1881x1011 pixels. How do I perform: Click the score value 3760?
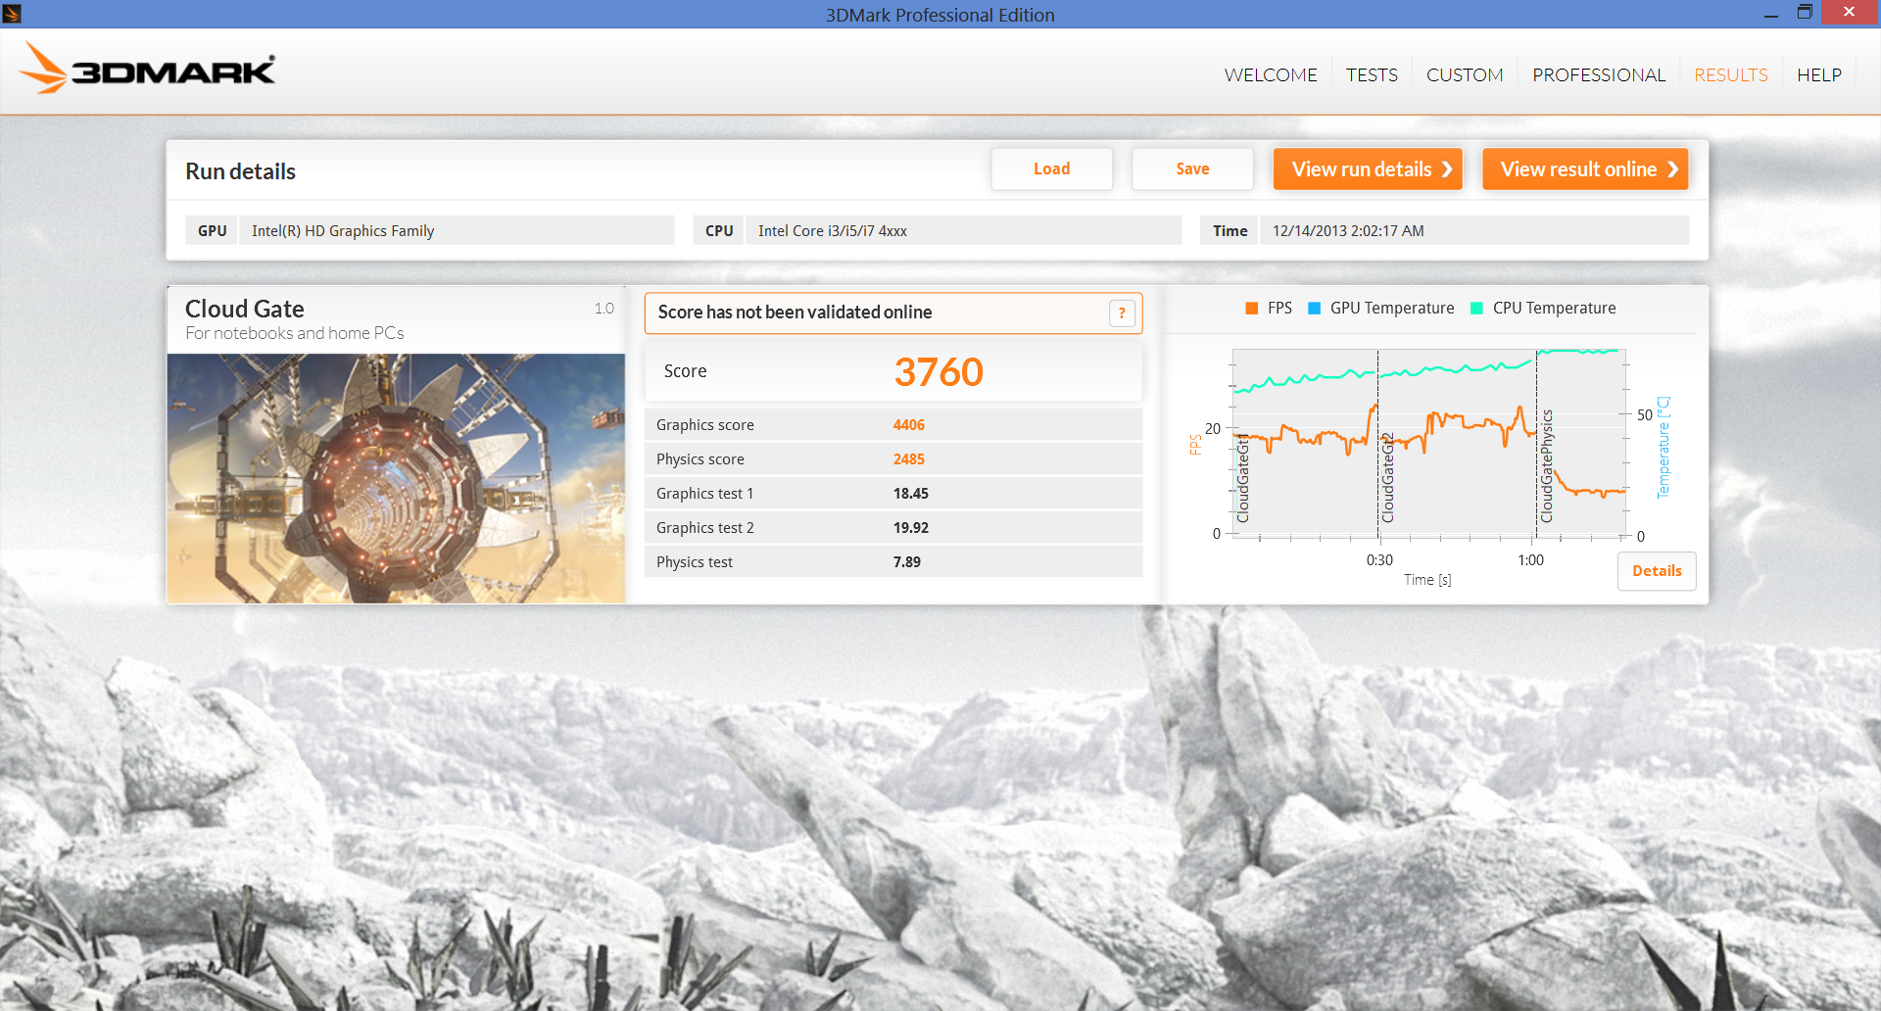coord(939,371)
